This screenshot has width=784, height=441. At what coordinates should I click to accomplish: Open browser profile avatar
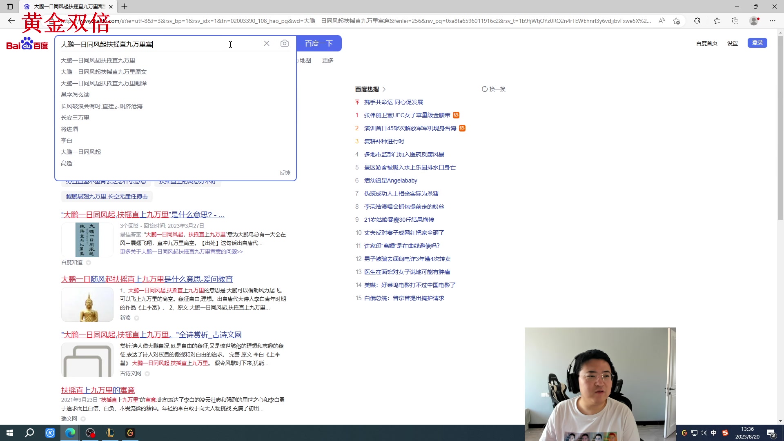pyautogui.click(x=754, y=21)
